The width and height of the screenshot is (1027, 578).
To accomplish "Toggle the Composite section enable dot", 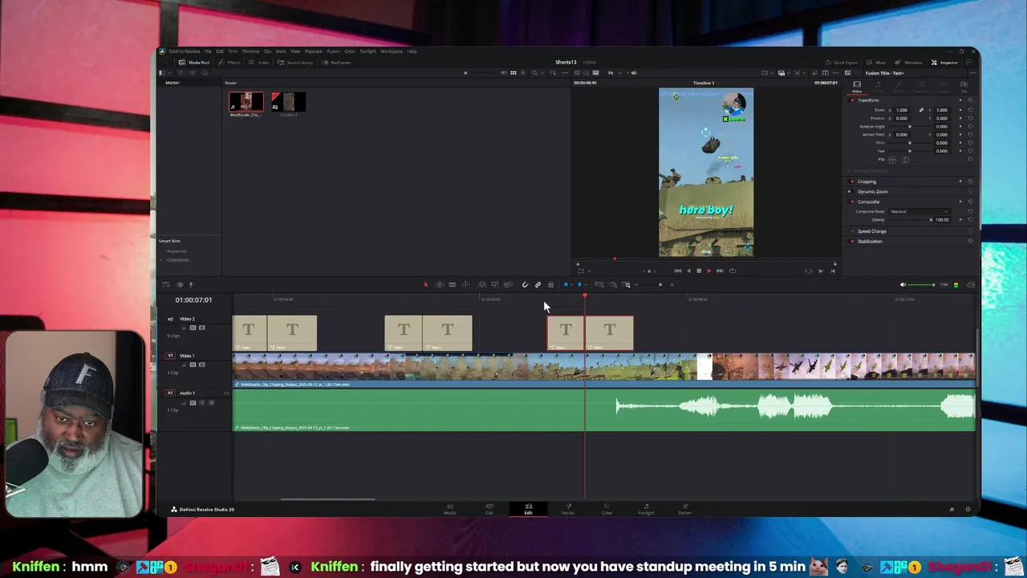I will click(852, 201).
